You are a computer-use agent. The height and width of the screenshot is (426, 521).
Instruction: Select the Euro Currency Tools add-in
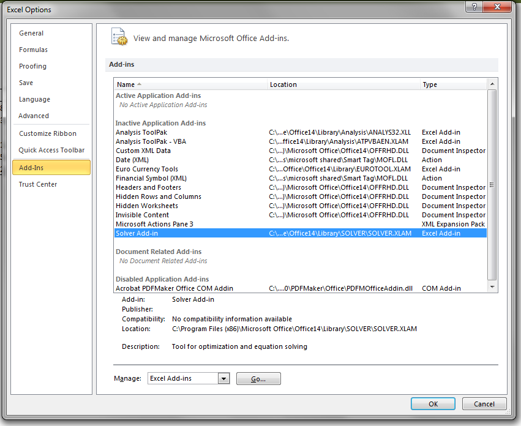pyautogui.click(x=147, y=169)
